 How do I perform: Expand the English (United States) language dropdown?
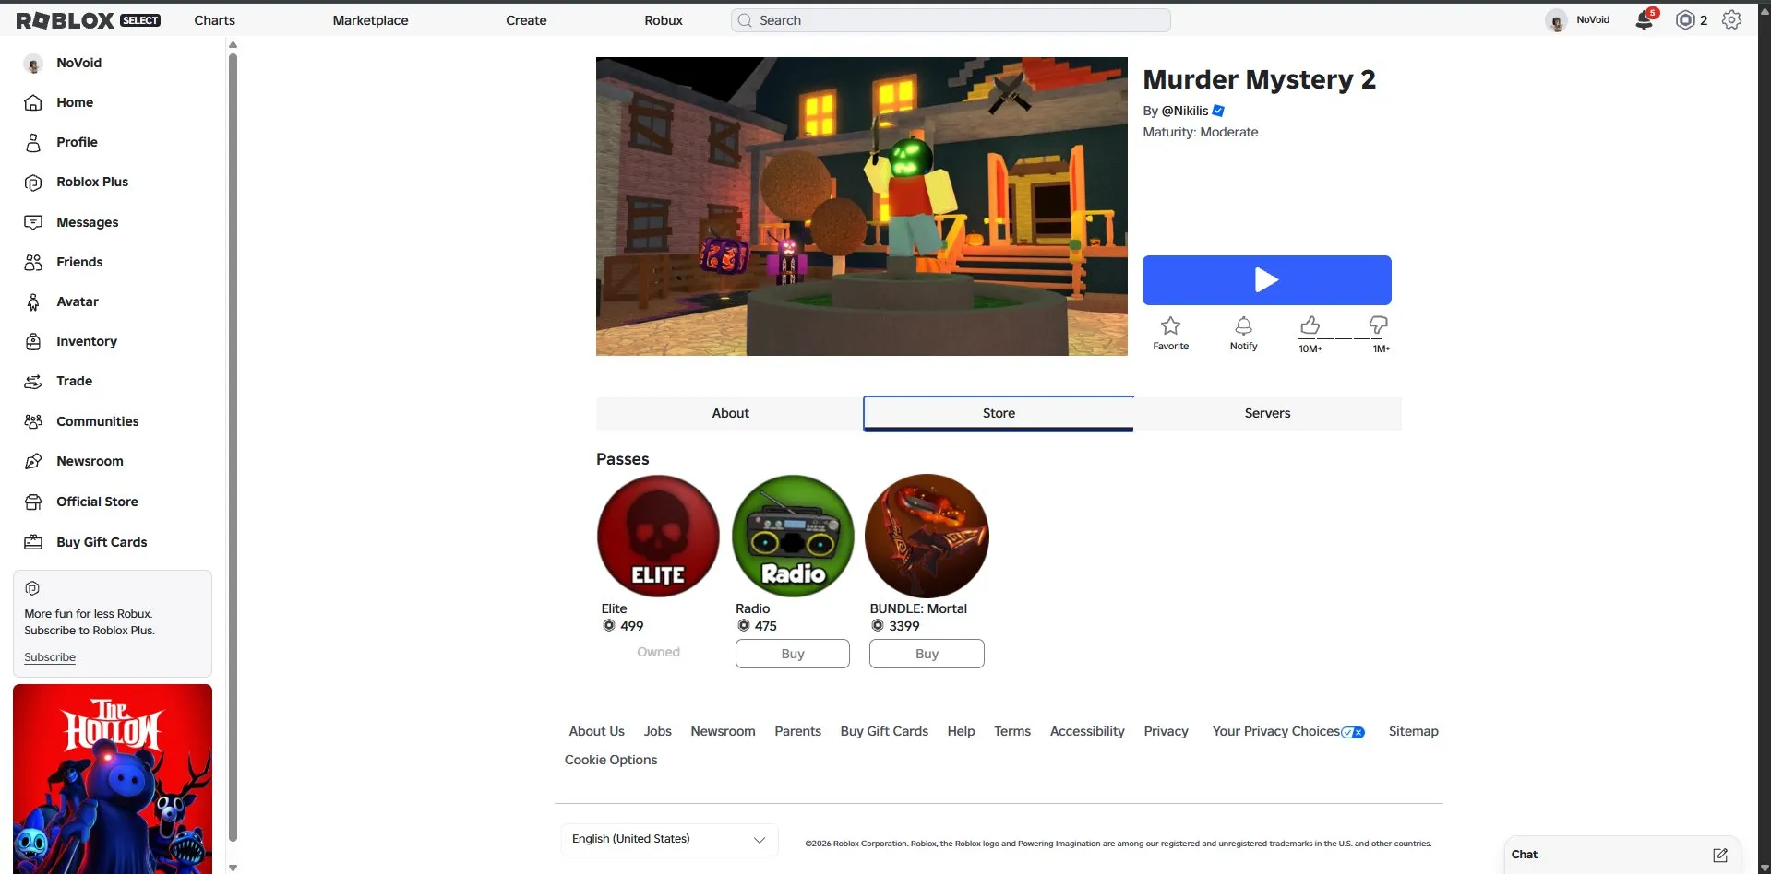pyautogui.click(x=669, y=839)
